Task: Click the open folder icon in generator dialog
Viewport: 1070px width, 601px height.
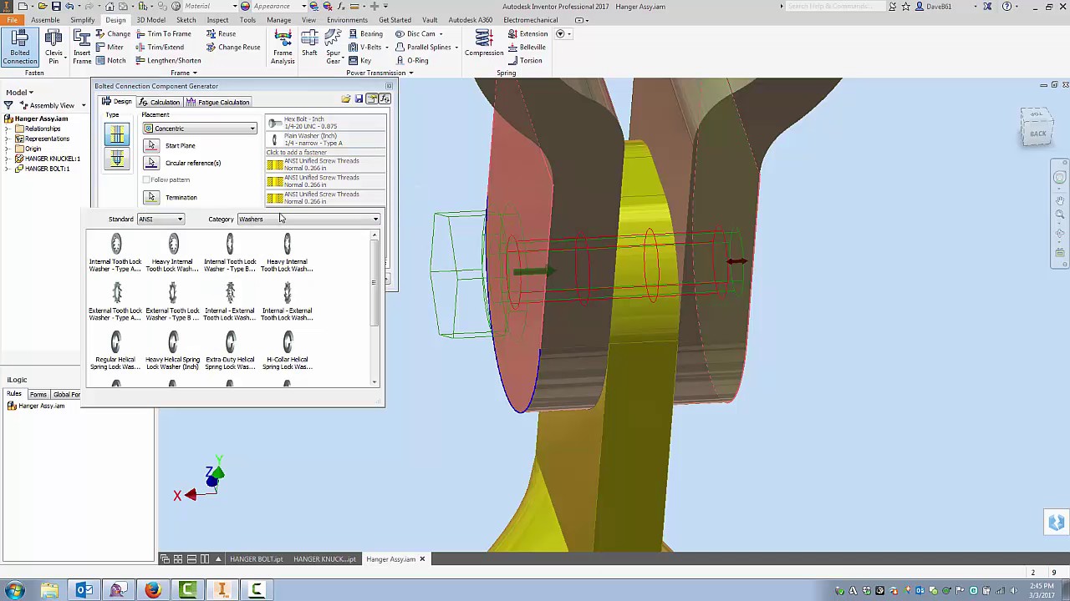Action: (346, 99)
